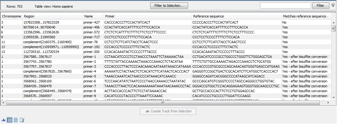This screenshot has height=124, width=337.
Task: Type in the filter text field
Action: coord(285,6)
